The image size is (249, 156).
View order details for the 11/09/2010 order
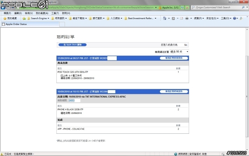point(174,58)
